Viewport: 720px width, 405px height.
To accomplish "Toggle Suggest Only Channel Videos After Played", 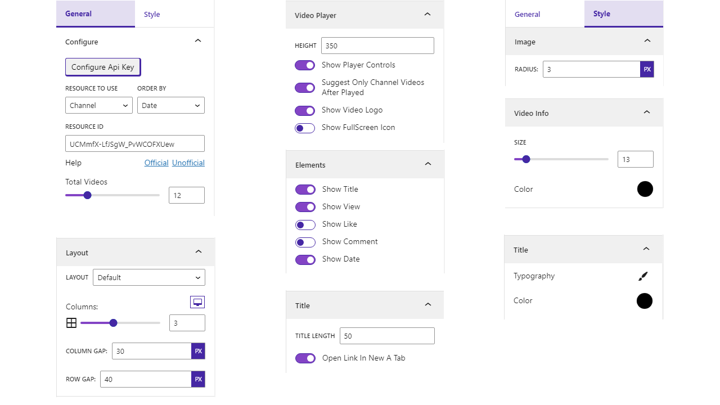I will click(x=305, y=88).
